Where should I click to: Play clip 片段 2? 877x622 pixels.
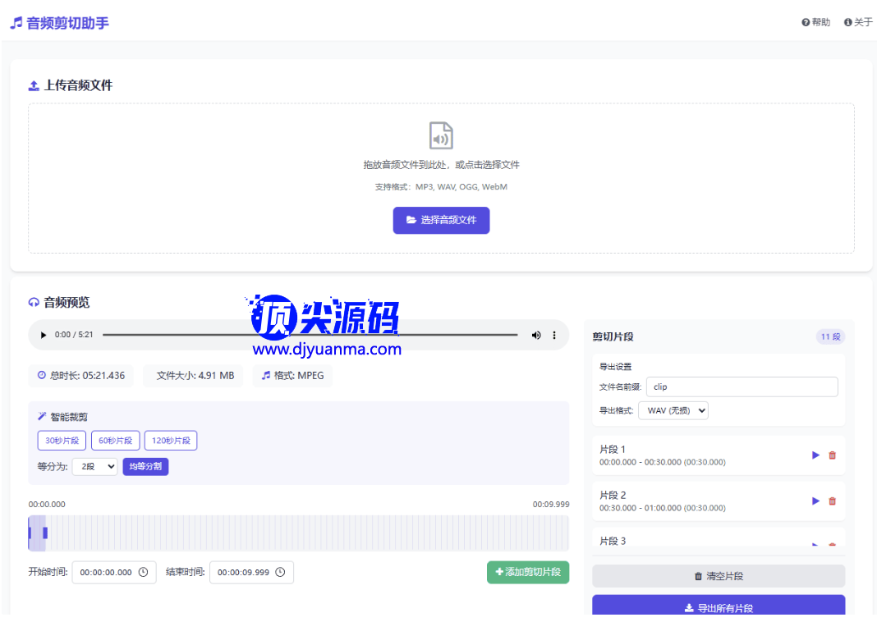coord(815,501)
